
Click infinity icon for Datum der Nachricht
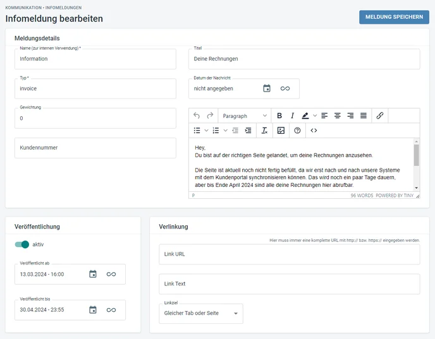(x=285, y=88)
